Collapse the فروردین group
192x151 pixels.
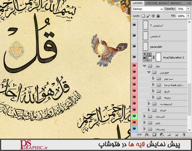pos(149,72)
